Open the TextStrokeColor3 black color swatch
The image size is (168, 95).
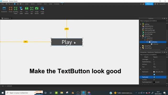pos(154,82)
